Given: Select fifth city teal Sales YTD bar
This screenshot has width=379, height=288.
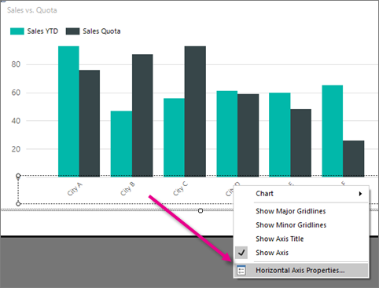Looking at the screenshot, I should [280, 135].
